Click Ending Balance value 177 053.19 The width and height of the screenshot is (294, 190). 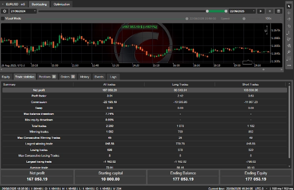coord(183,179)
